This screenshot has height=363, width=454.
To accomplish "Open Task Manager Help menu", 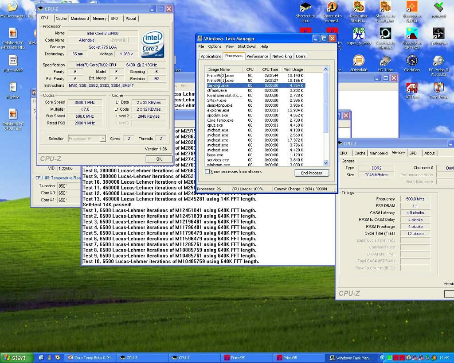I will point(264,46).
